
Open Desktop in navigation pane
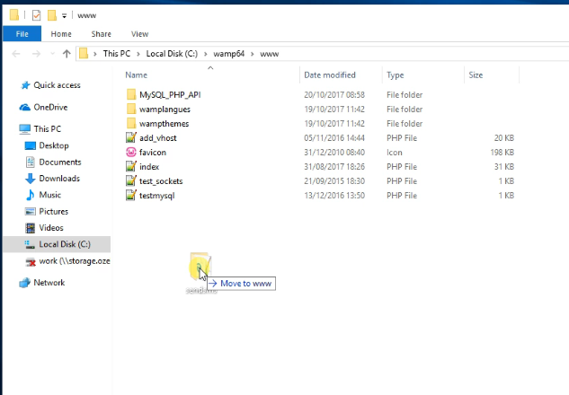click(54, 145)
